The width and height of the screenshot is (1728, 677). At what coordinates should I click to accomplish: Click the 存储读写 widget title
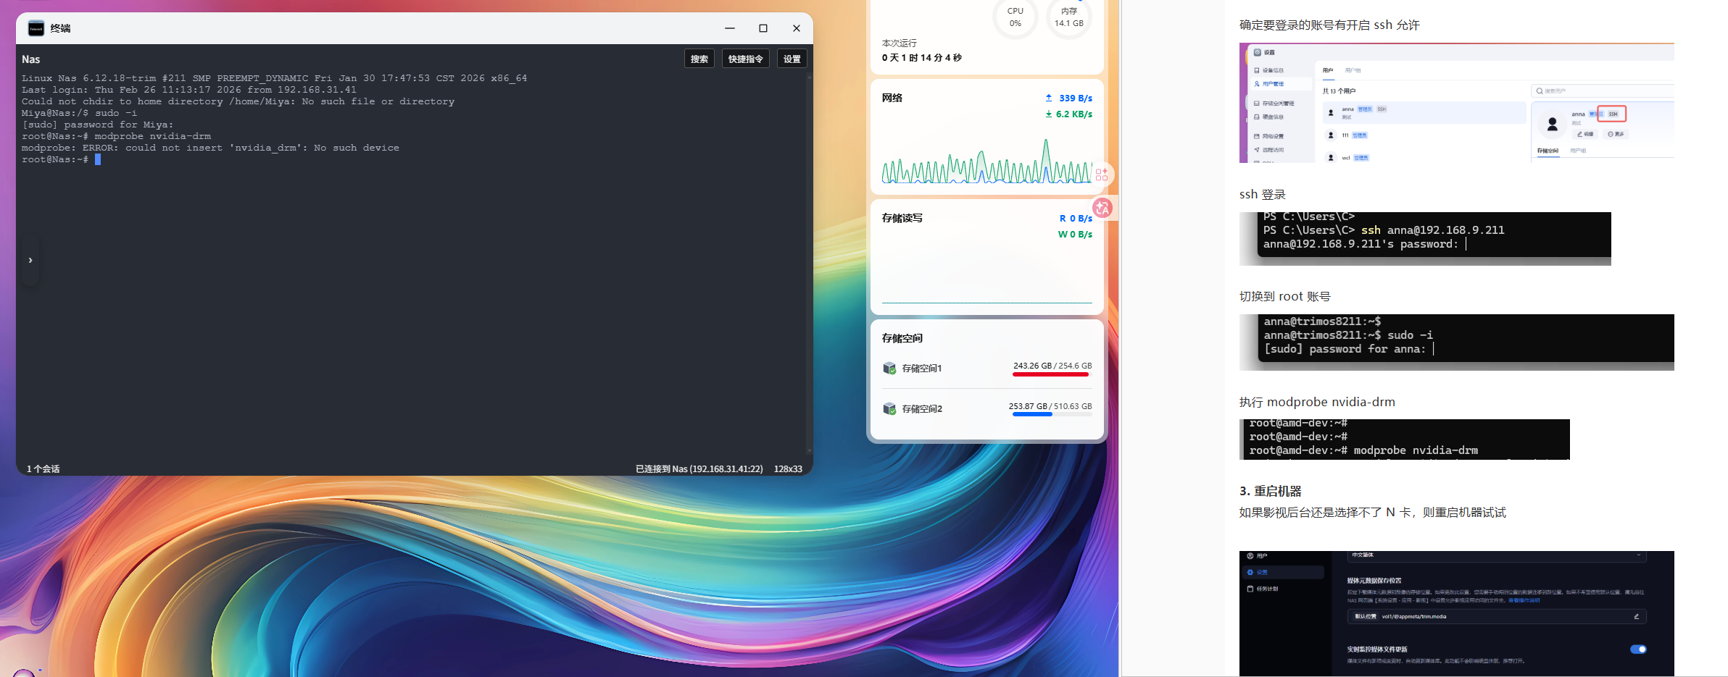click(902, 218)
